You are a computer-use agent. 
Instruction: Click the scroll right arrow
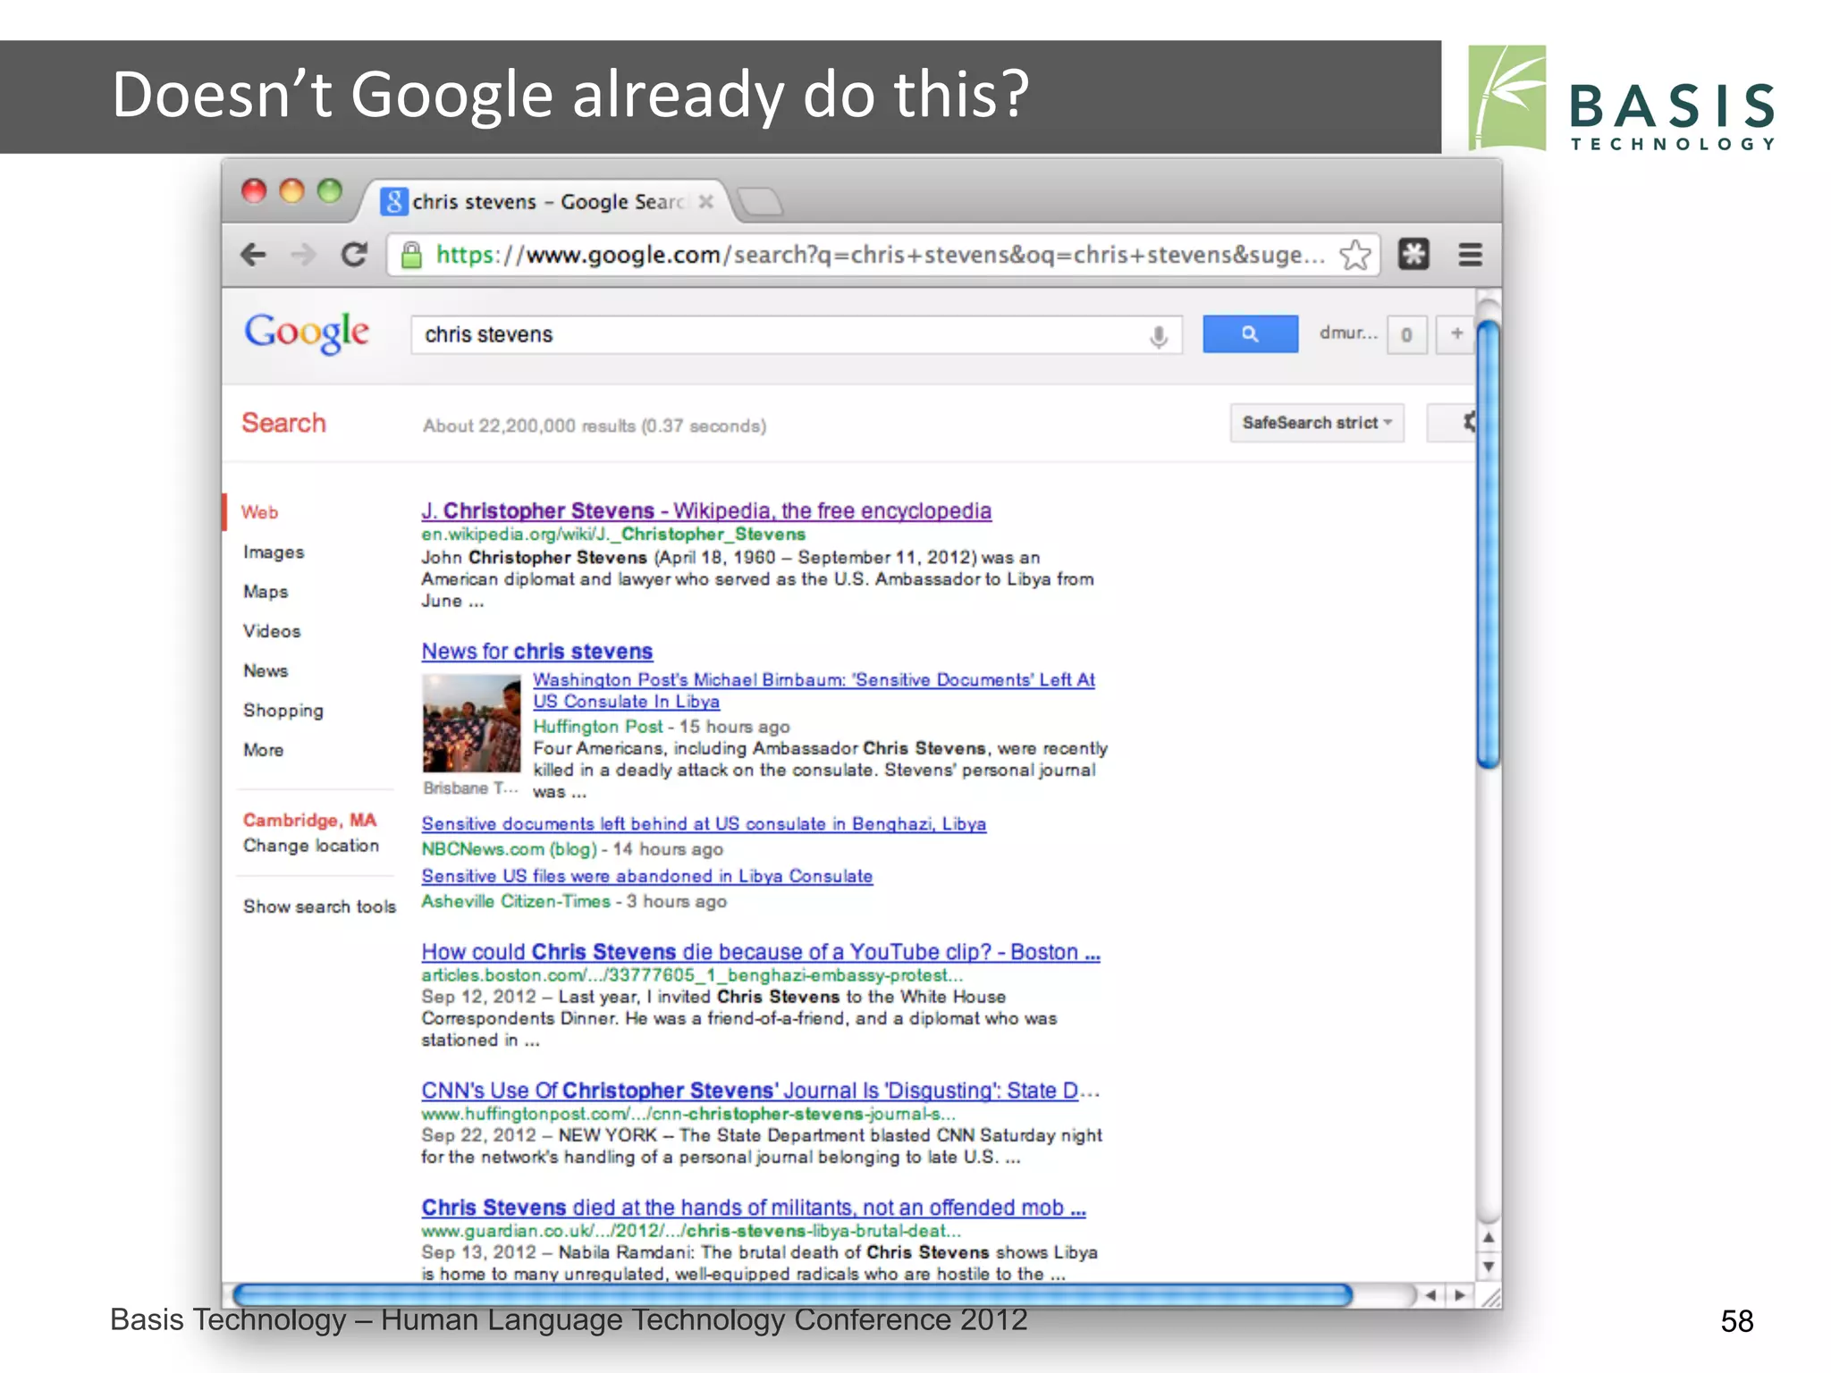pyautogui.click(x=1460, y=1295)
